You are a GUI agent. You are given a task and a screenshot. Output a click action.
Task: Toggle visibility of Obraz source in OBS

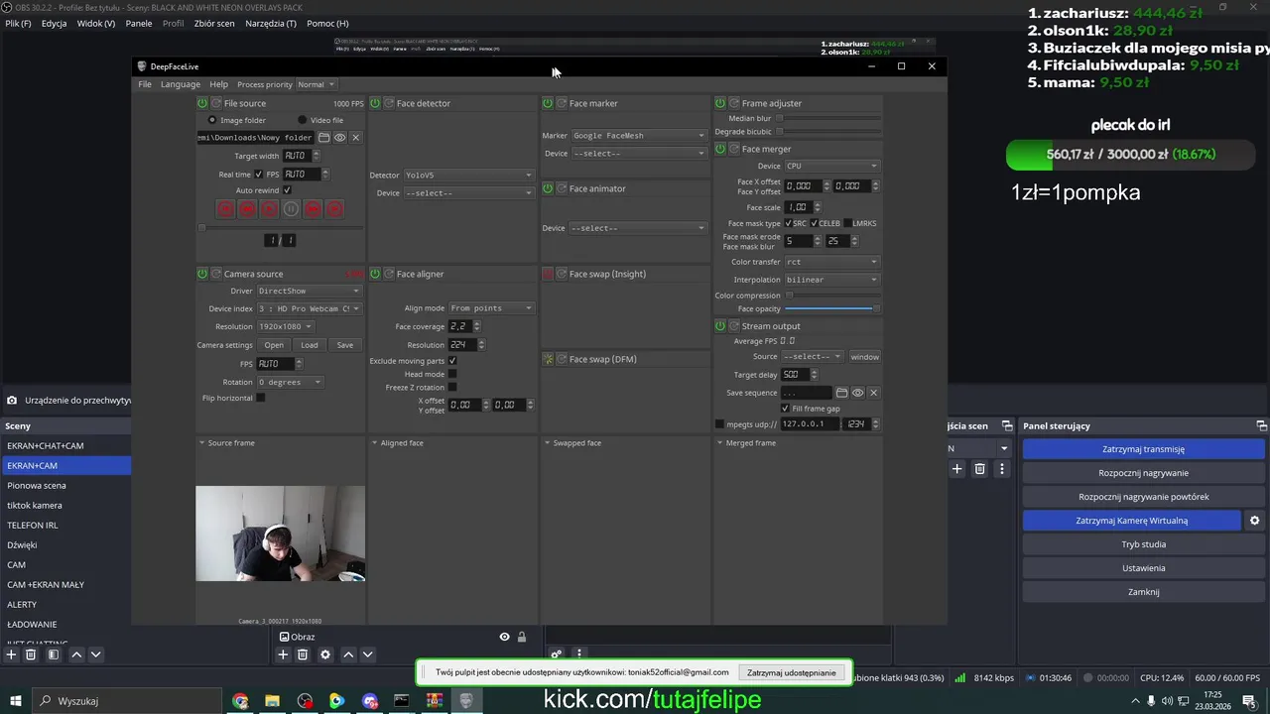coord(504,637)
